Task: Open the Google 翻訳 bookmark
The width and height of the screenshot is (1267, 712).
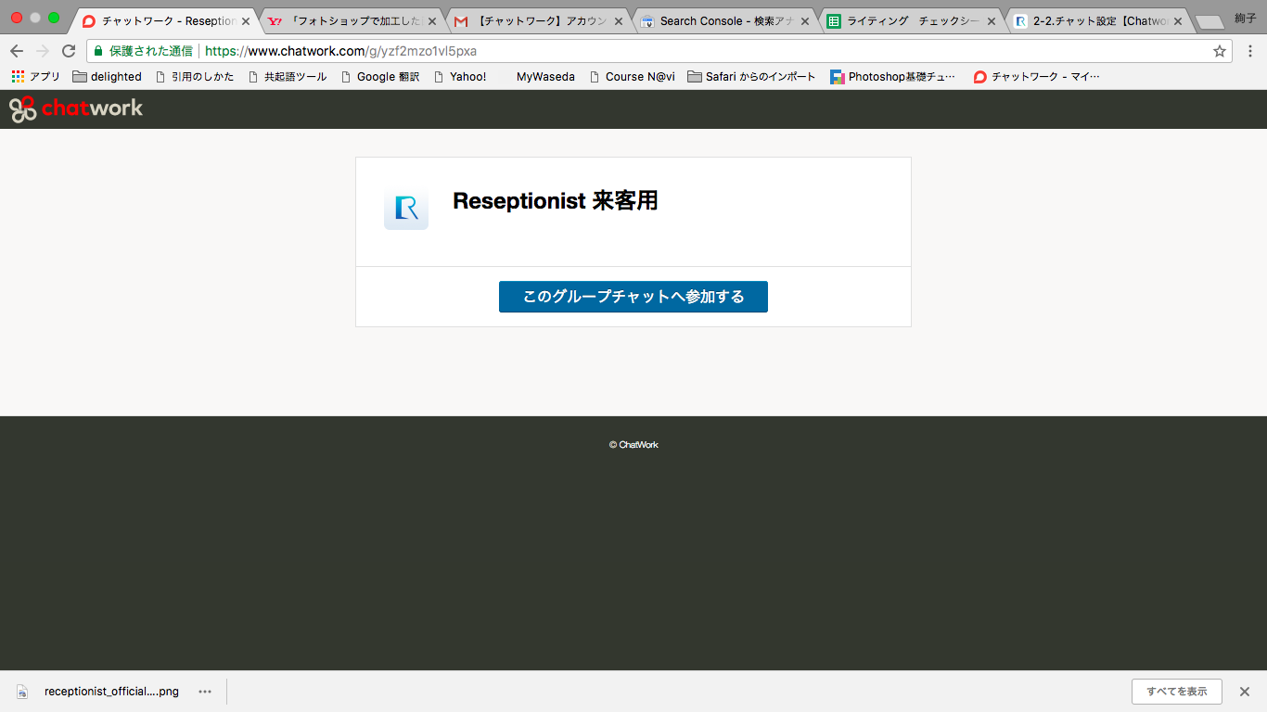Action: pyautogui.click(x=379, y=77)
